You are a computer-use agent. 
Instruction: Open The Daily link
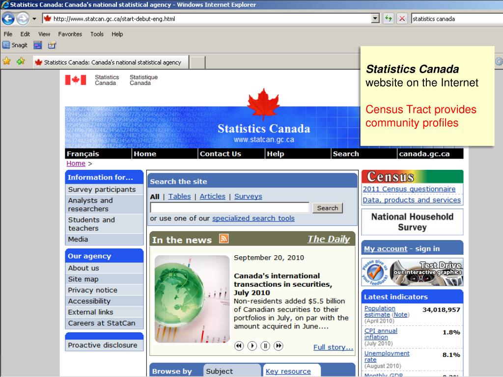tap(329, 239)
